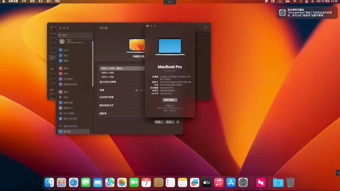
Task: Launch Safari from the Dock
Action: click(74, 182)
